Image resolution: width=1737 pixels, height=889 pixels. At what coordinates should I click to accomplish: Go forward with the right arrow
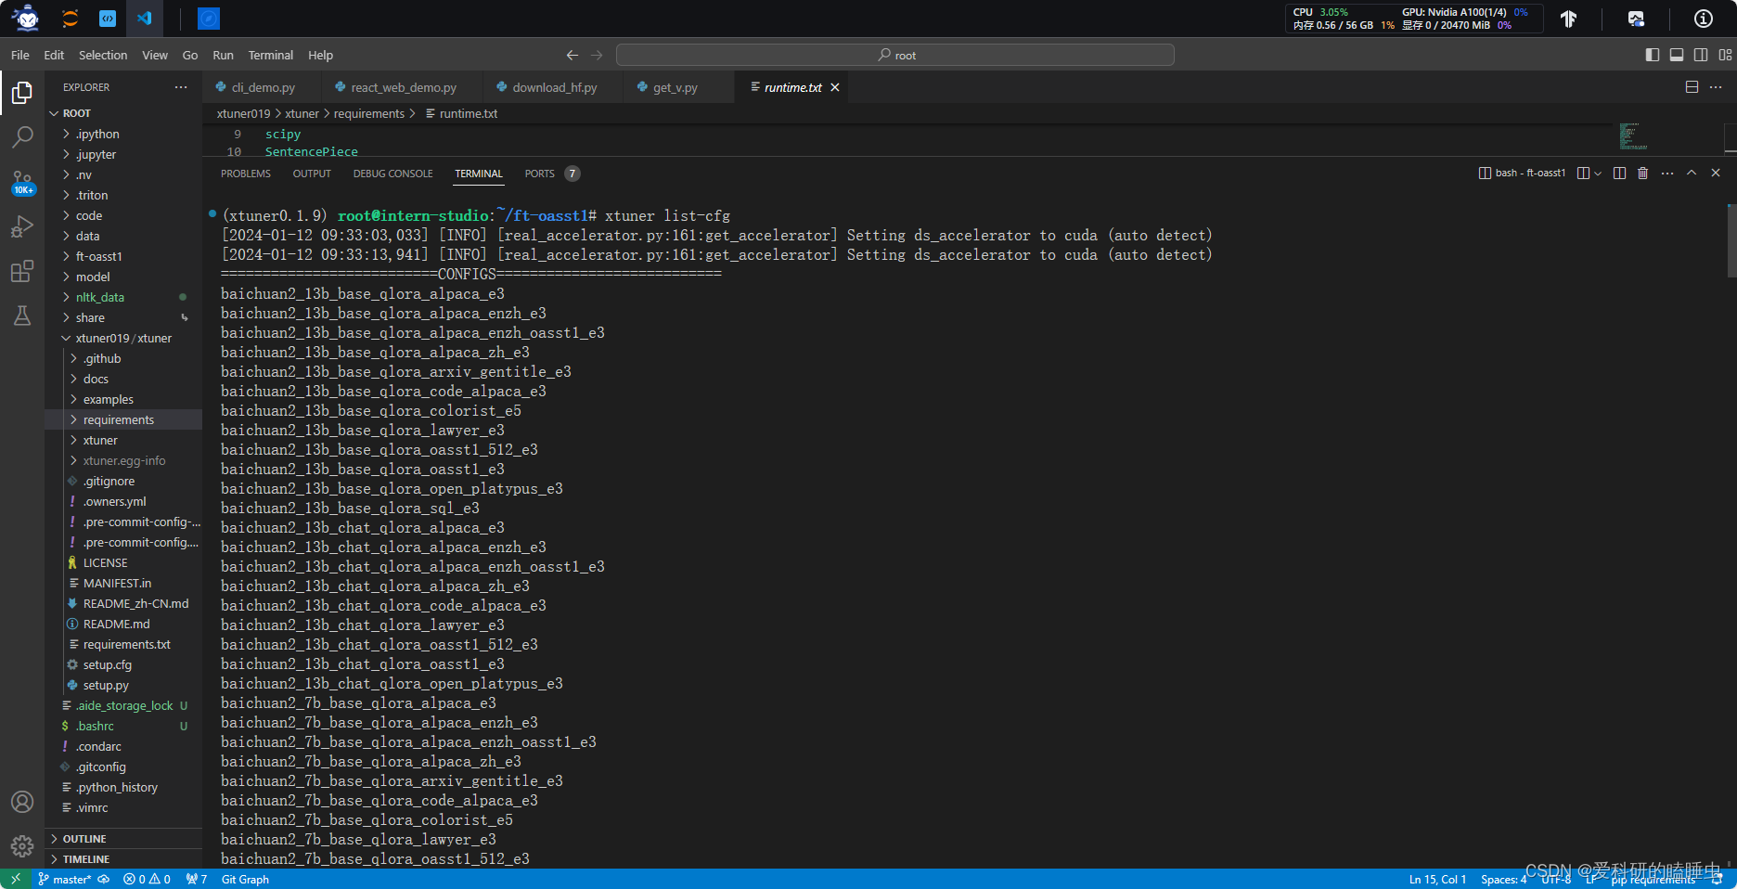(x=597, y=55)
